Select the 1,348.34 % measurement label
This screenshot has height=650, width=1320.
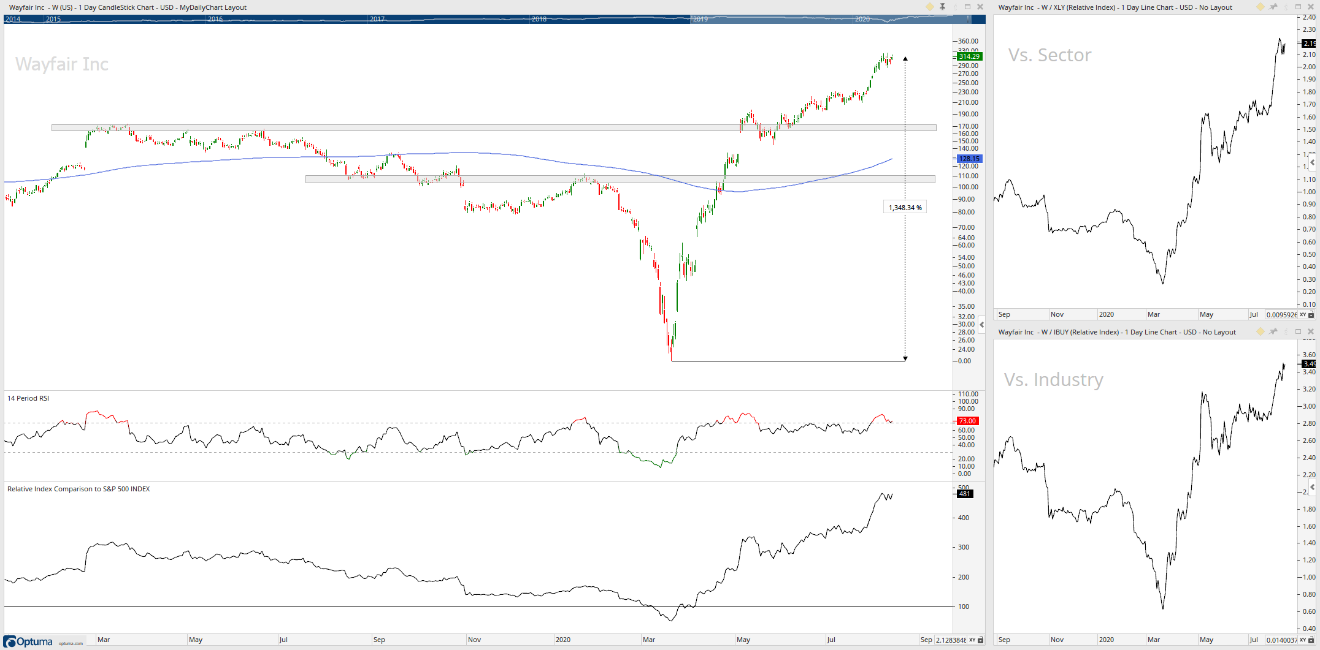905,208
